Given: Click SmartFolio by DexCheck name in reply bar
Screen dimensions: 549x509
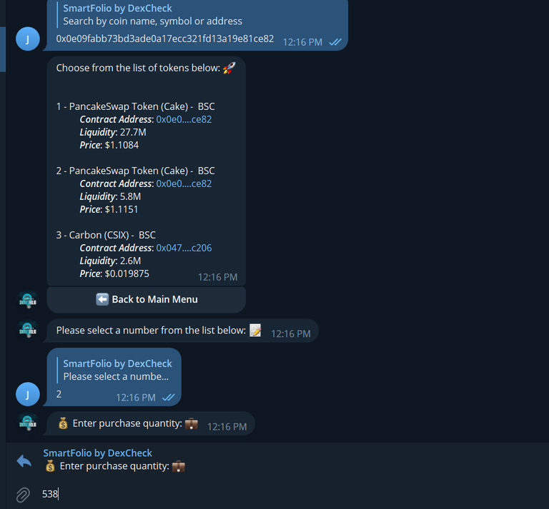Looking at the screenshot, I should (98, 453).
